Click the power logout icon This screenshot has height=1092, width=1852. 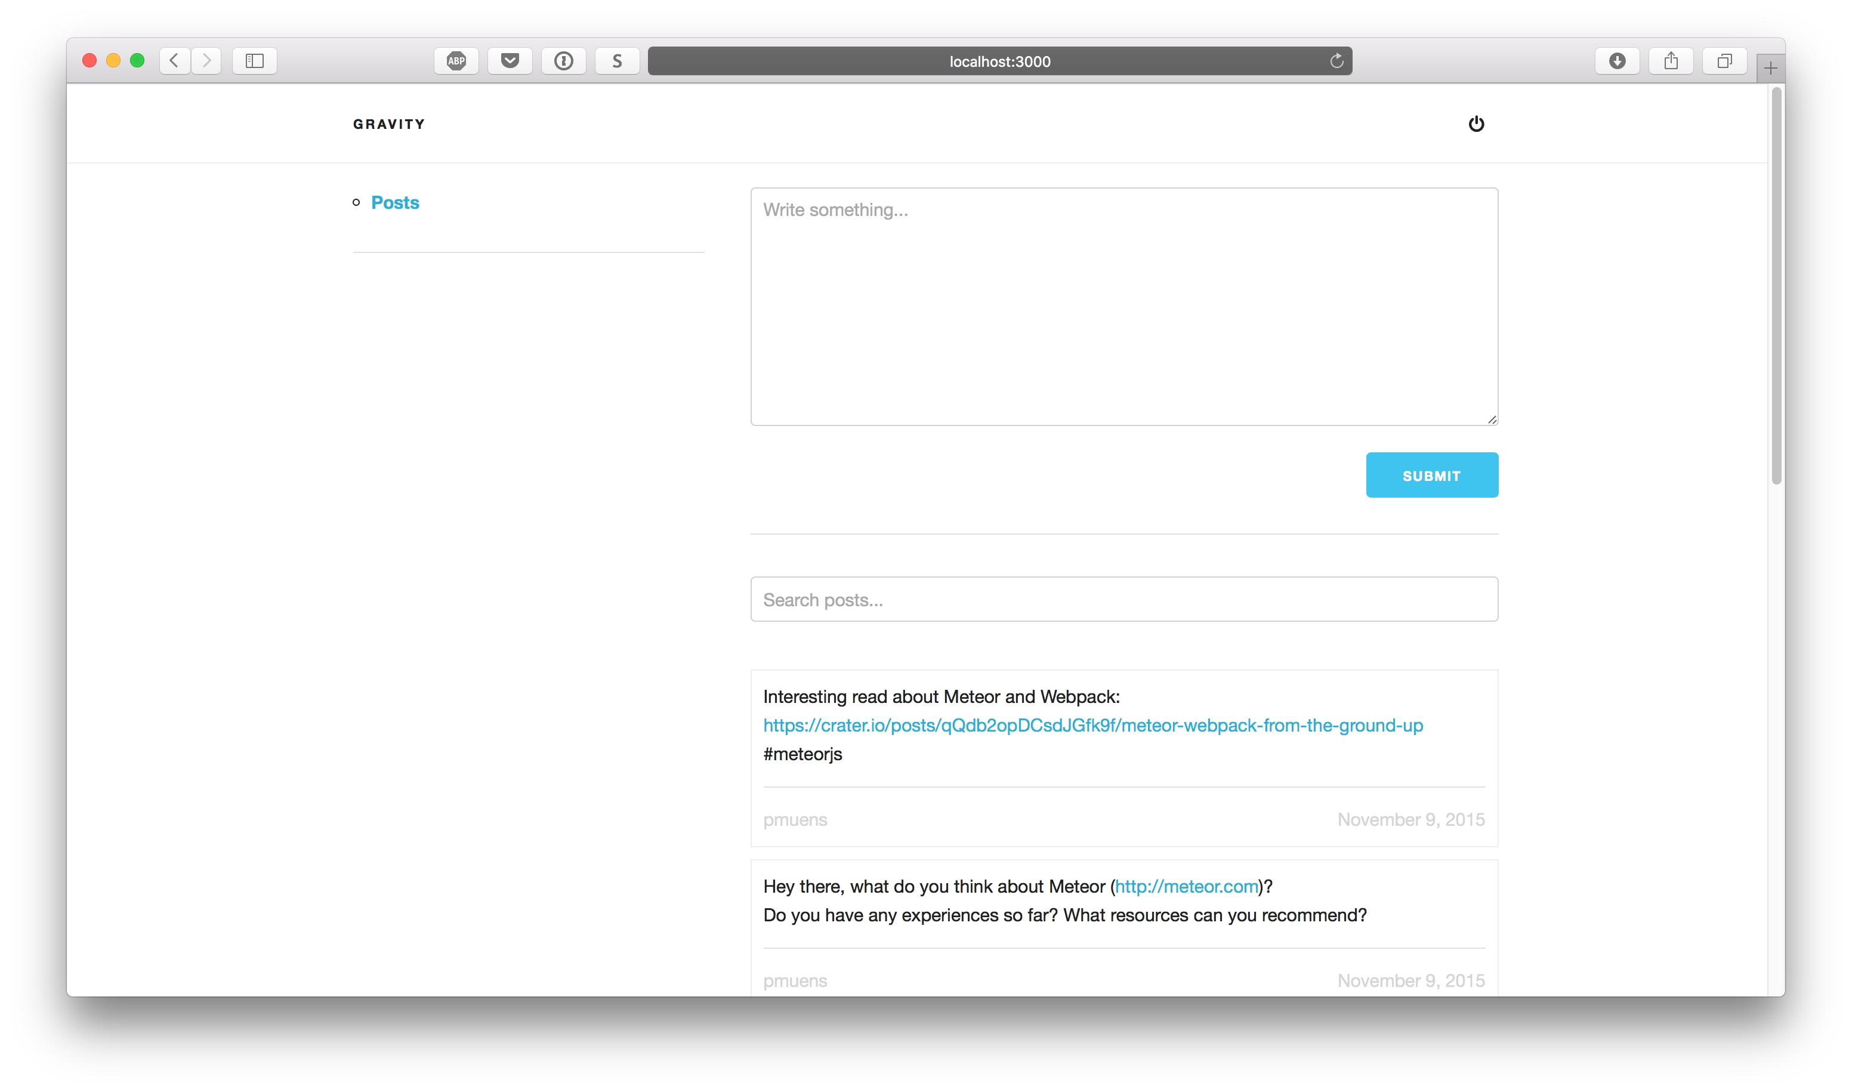tap(1476, 124)
